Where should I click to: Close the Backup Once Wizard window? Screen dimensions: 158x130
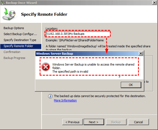click(x=154, y=3)
